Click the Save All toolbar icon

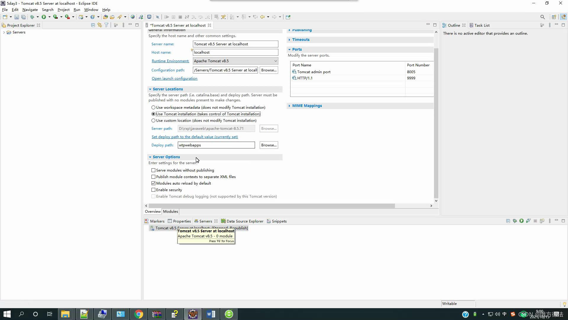click(23, 17)
